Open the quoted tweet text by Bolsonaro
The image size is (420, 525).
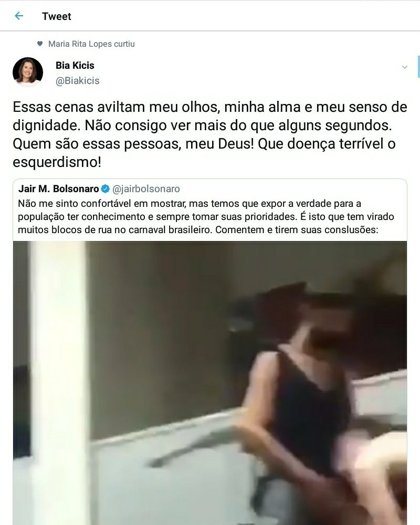206,217
